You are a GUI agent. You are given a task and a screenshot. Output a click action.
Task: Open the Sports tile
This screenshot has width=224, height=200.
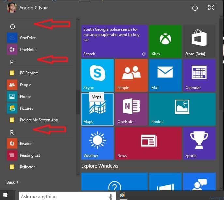click(x=199, y=143)
